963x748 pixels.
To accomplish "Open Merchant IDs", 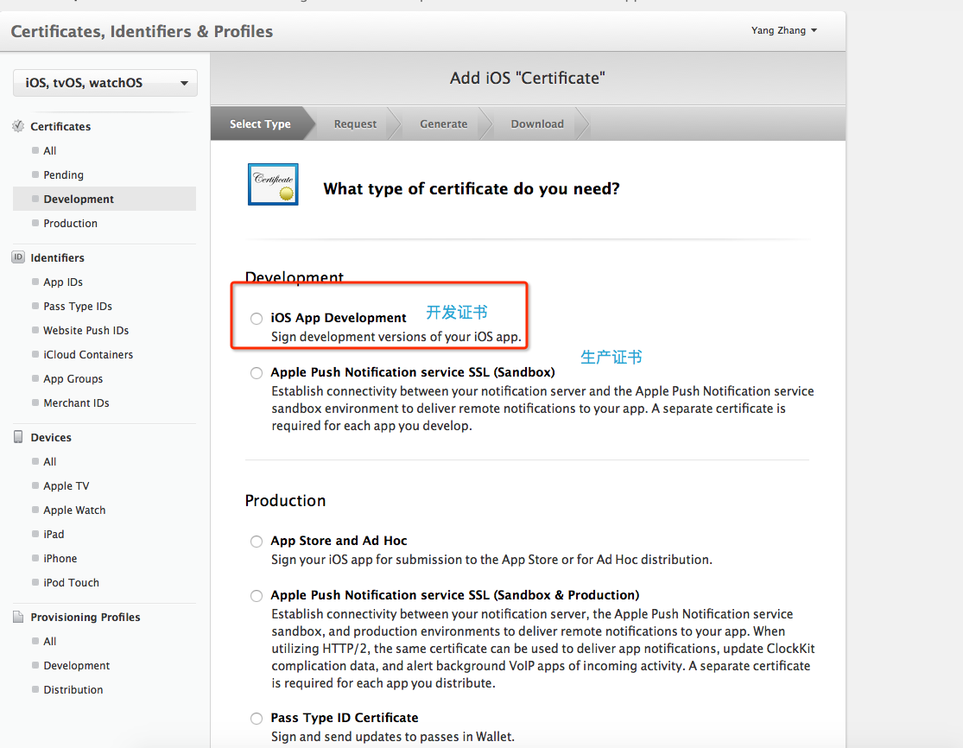I will tap(76, 403).
